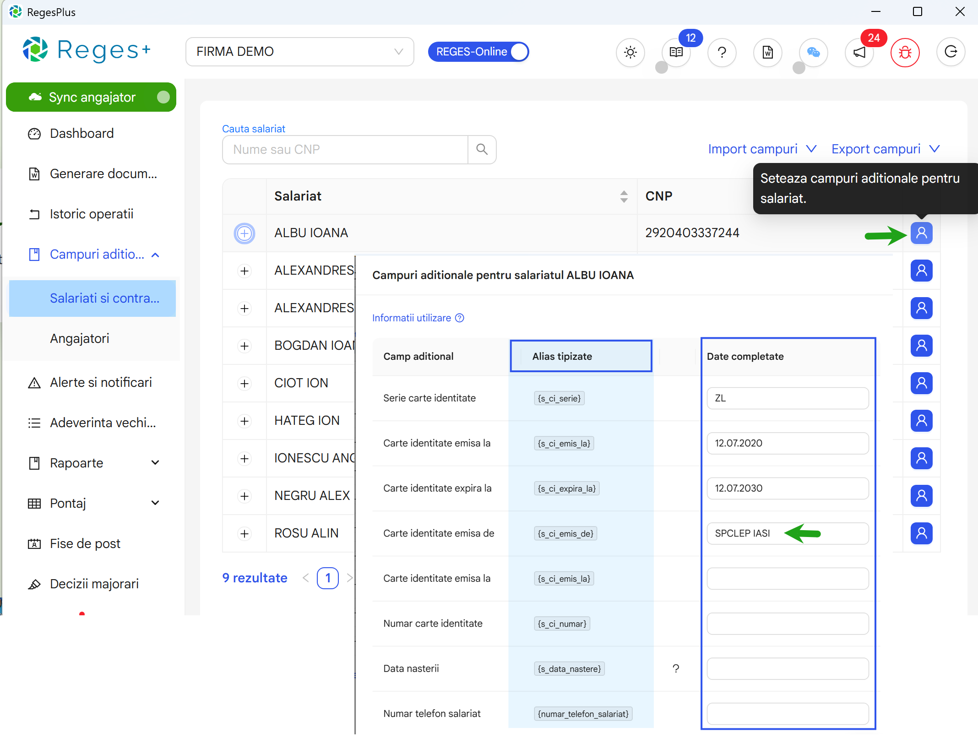This screenshot has height=738, width=978.
Task: Select Angajatori in the sidebar
Action: (80, 338)
